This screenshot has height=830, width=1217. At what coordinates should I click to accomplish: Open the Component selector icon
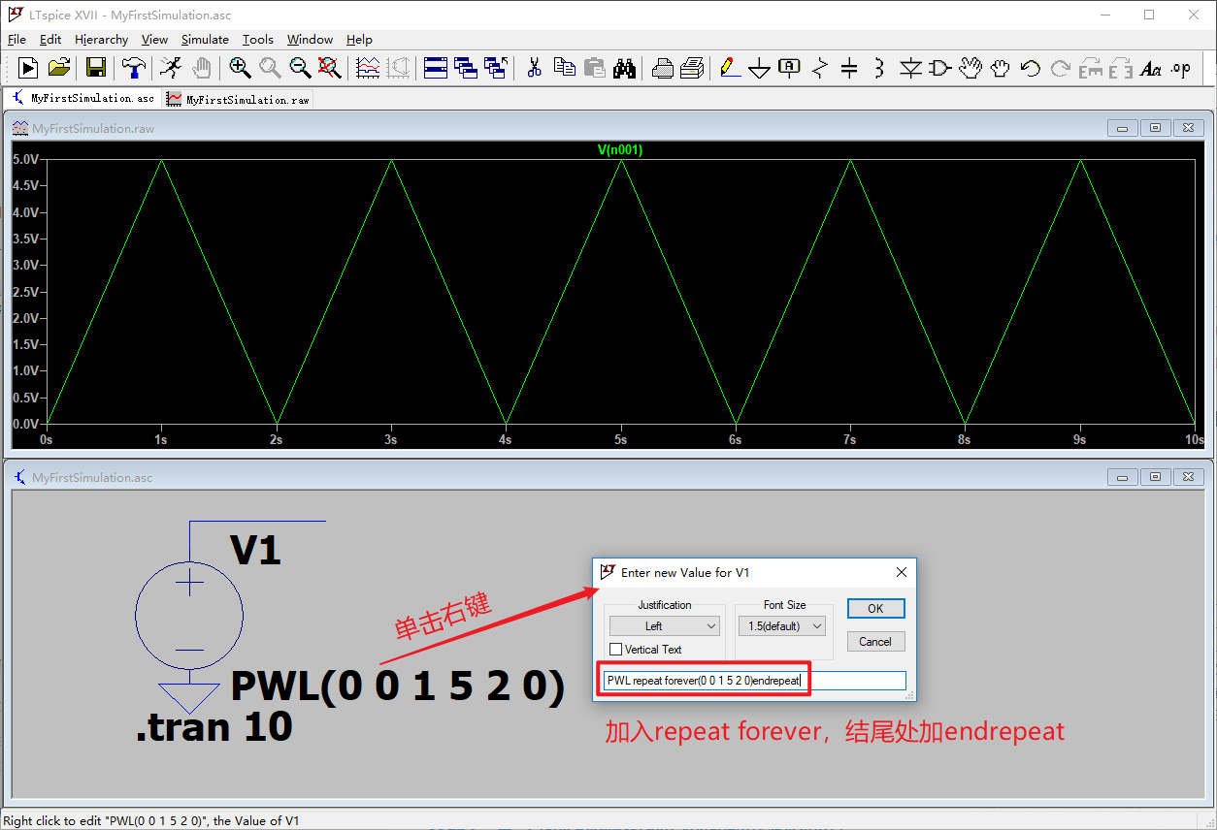[x=938, y=68]
